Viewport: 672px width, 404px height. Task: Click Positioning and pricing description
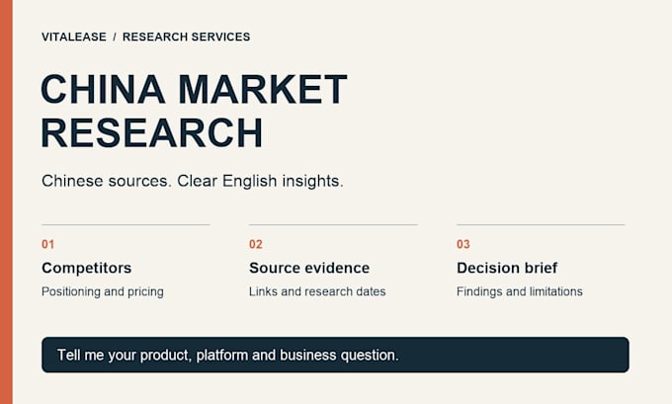103,291
